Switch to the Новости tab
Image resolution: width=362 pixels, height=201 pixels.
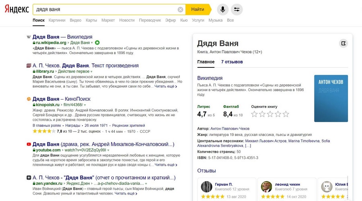coord(127,20)
